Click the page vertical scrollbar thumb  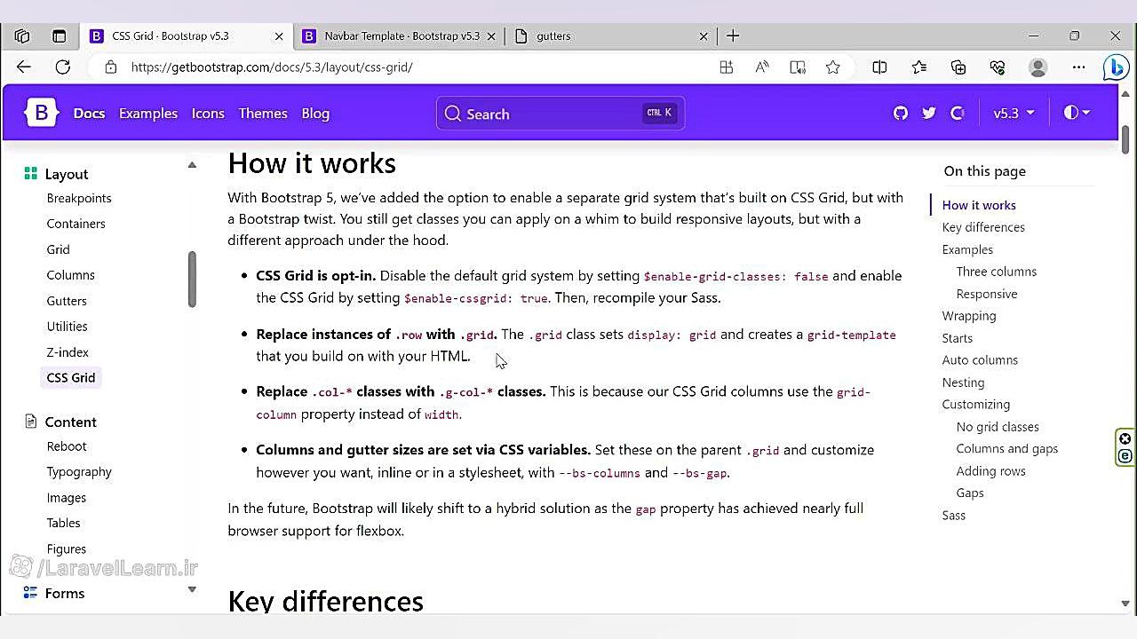pos(1125,138)
